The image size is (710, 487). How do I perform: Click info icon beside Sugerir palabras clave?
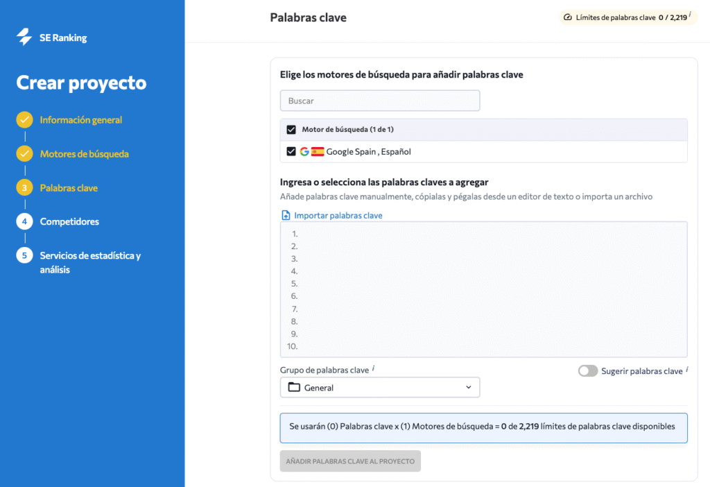(x=687, y=369)
